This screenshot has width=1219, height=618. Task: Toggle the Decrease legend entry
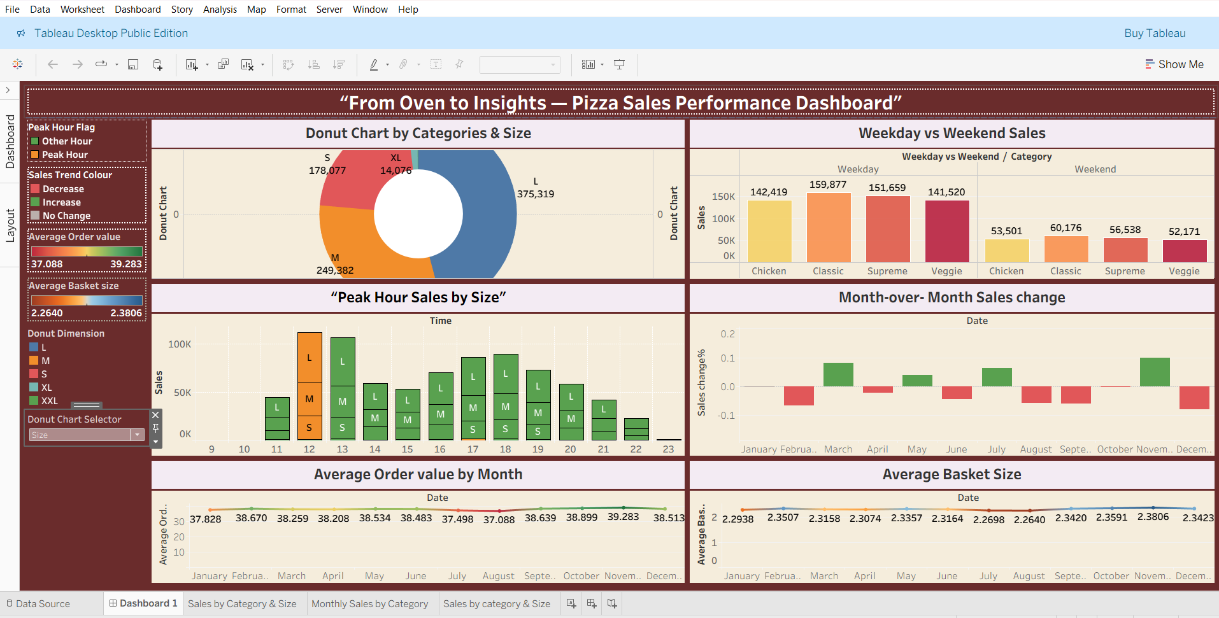click(x=63, y=189)
